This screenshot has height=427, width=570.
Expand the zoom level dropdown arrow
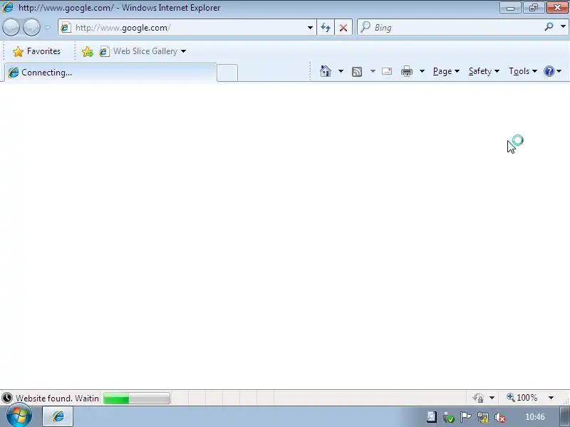[551, 398]
